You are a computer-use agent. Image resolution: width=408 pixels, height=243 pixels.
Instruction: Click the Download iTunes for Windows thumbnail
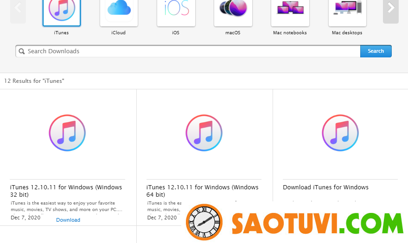pos(340,133)
